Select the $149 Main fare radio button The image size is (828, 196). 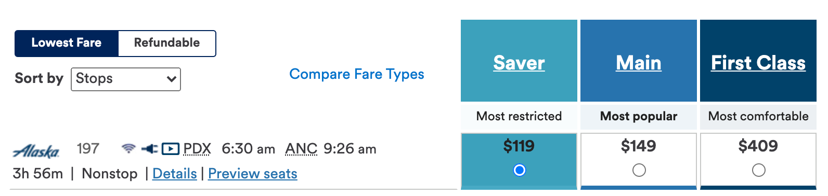click(x=639, y=170)
